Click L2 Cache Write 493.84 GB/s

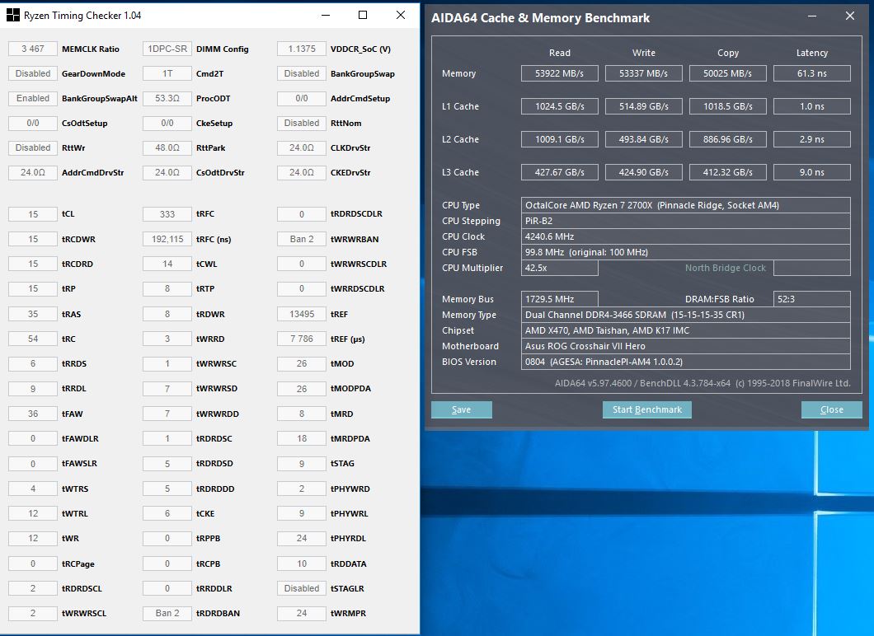click(644, 139)
